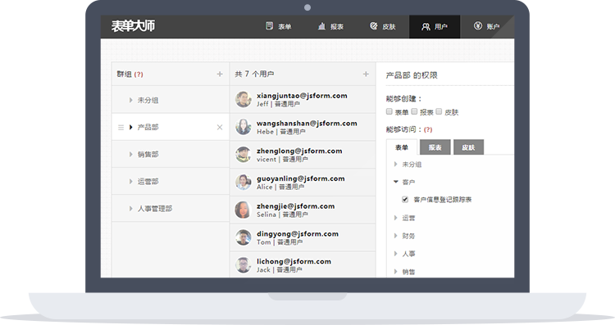Open the 皮肤 nav tab
This screenshot has height=325, width=615.
383,27
